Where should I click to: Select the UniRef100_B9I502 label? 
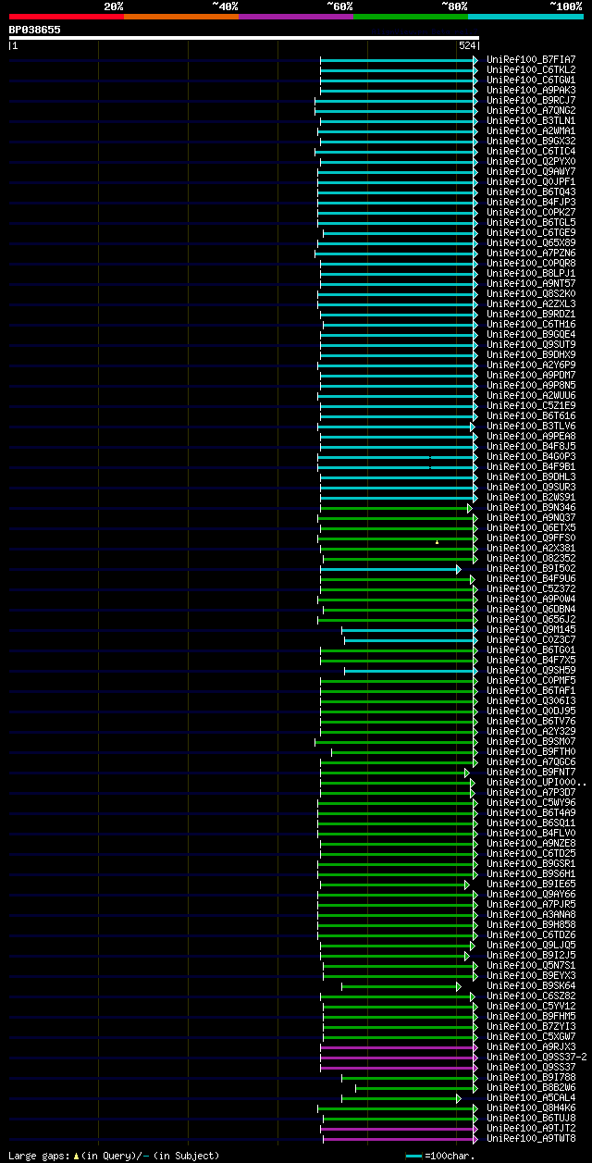(531, 568)
